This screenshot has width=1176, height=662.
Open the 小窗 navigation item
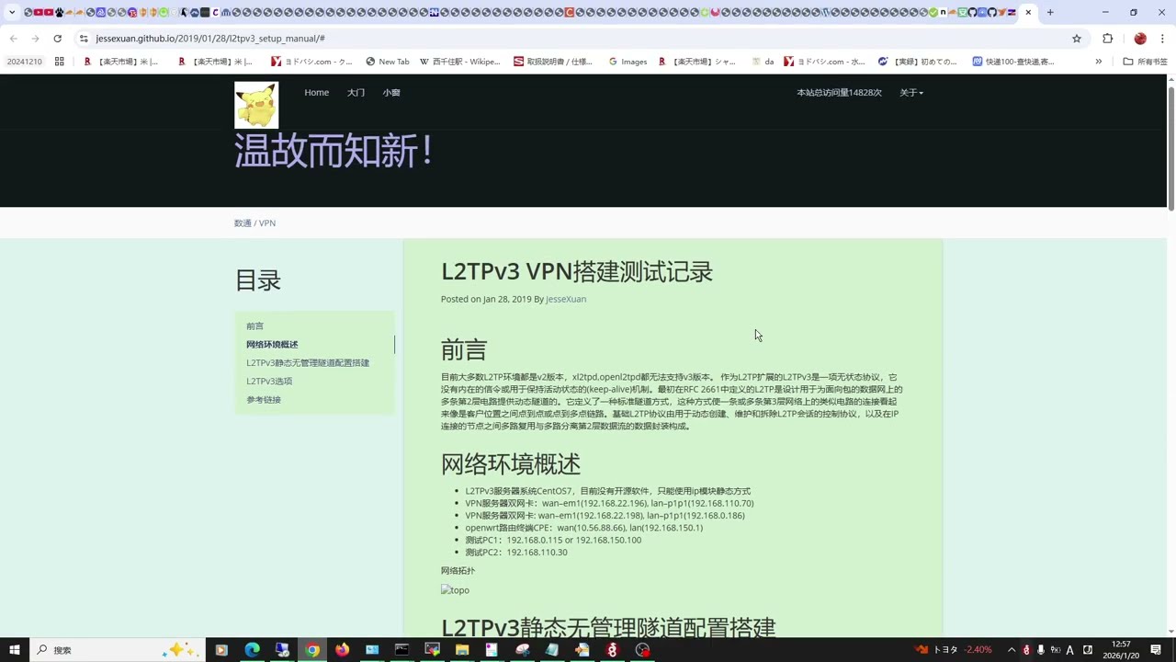pyautogui.click(x=391, y=93)
